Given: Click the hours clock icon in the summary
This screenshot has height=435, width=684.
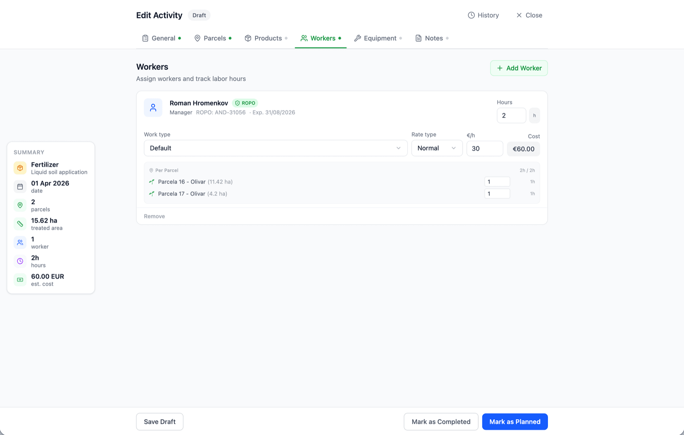Looking at the screenshot, I should (x=20, y=261).
